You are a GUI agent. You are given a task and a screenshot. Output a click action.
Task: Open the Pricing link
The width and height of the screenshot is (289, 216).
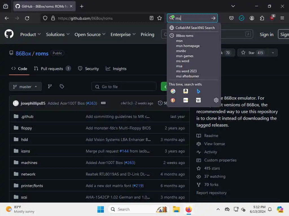coord(147,34)
